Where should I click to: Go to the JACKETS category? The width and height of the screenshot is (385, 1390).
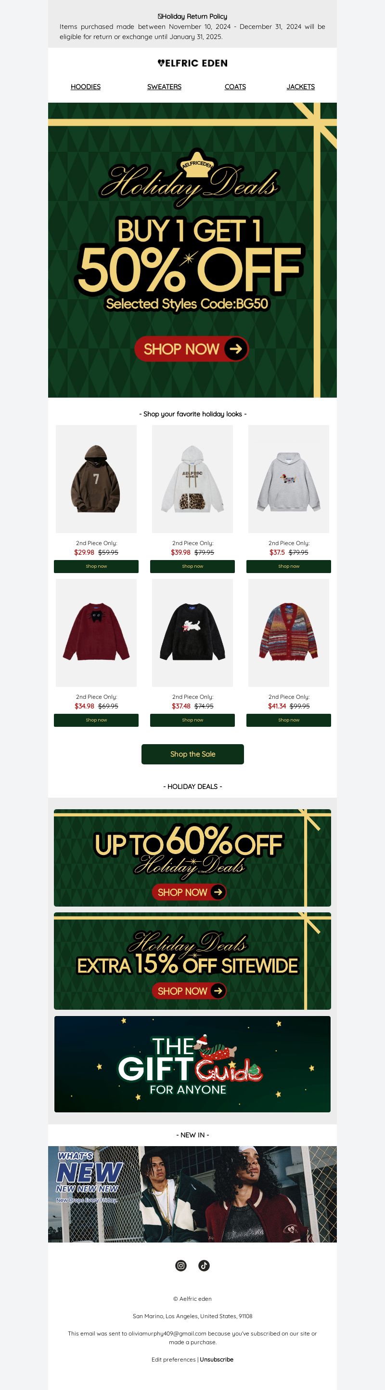coord(300,86)
